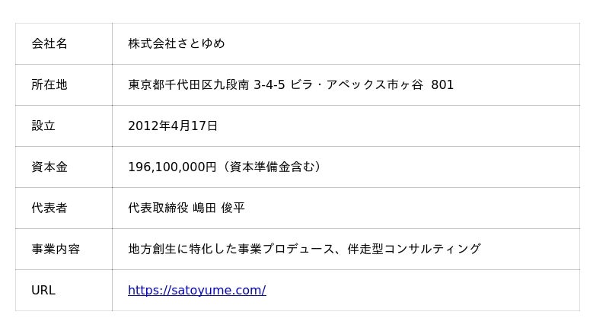609x334 pixels.
Task: Click room number 801 in the address
Action: (442, 84)
